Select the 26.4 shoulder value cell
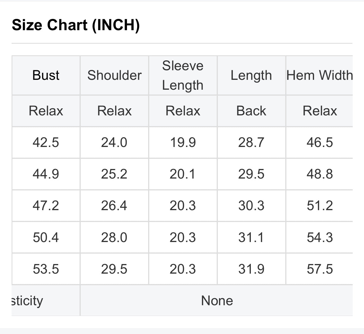 click(x=114, y=206)
